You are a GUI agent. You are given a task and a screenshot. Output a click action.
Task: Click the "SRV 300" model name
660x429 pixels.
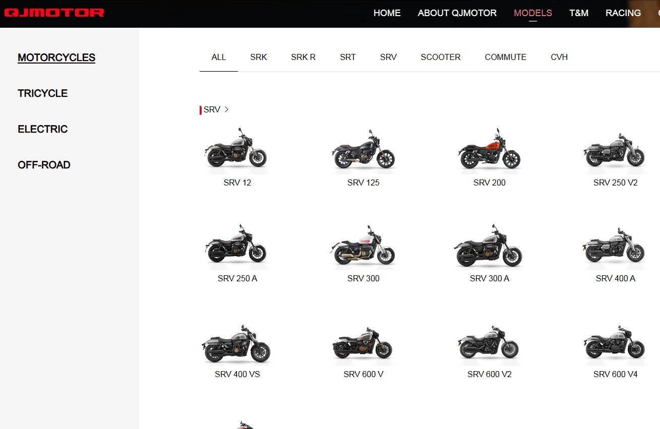(364, 278)
